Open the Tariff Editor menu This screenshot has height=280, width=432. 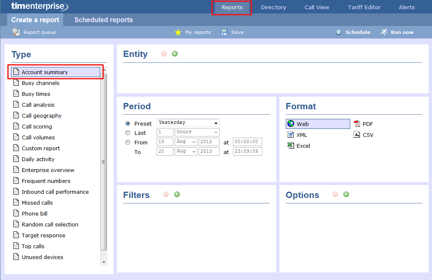pyautogui.click(x=364, y=7)
